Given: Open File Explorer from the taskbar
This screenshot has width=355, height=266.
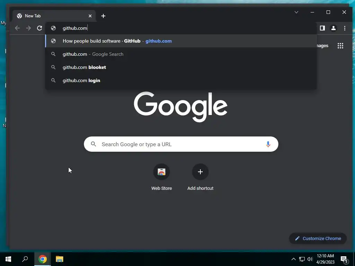Looking at the screenshot, I should click(x=59, y=259).
